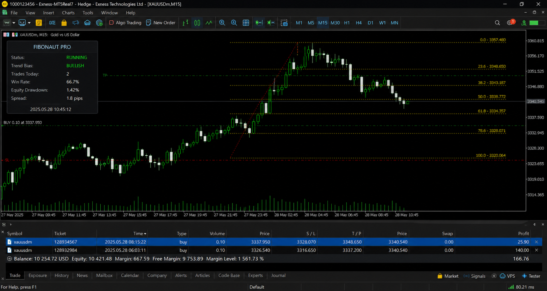This screenshot has height=291, width=547.
Task: Switch to the Exposure tab
Action: click(x=38, y=275)
